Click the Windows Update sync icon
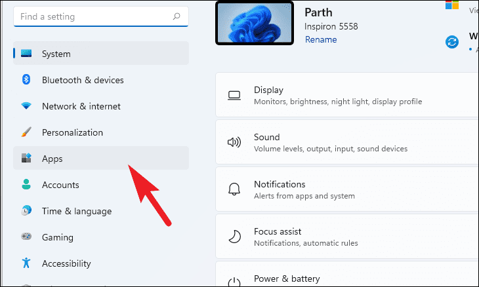479x287 pixels. (452, 42)
